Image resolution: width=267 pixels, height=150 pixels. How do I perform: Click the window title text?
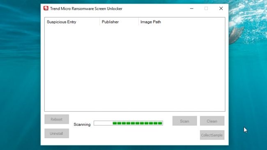86,9
